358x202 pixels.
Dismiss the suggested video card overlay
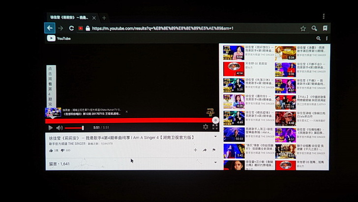[126, 112]
